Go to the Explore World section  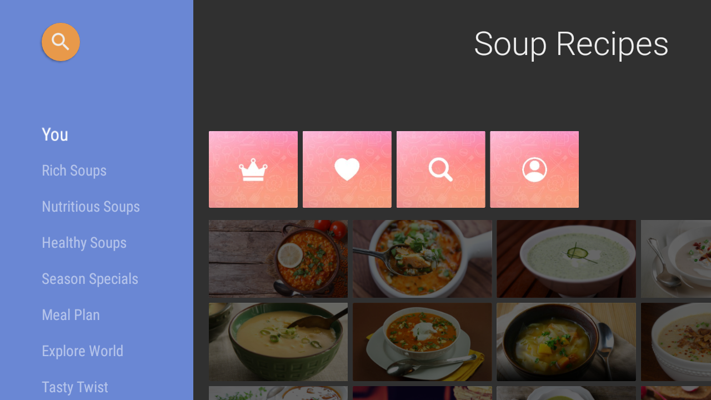82,351
